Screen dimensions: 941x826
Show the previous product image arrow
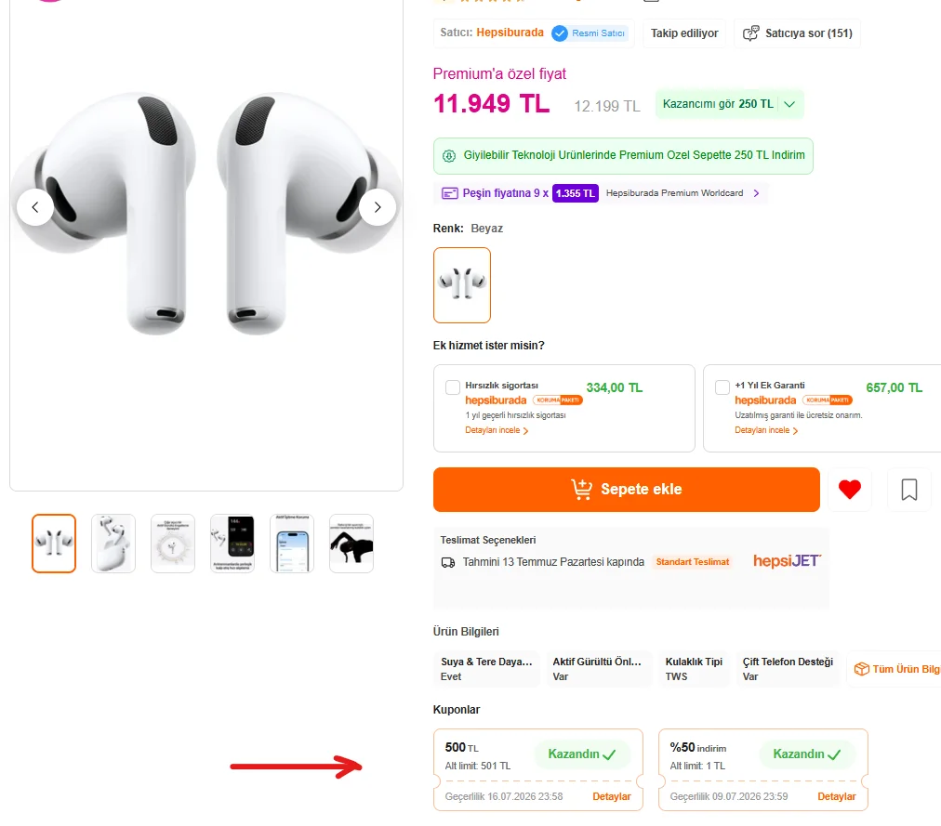pyautogui.click(x=34, y=207)
